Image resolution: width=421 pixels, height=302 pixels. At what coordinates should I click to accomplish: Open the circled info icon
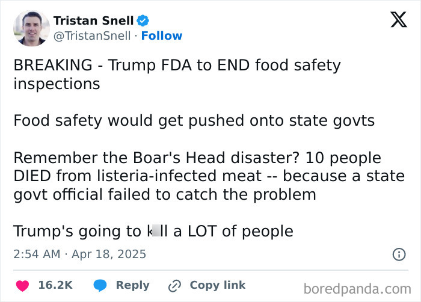pos(399,254)
